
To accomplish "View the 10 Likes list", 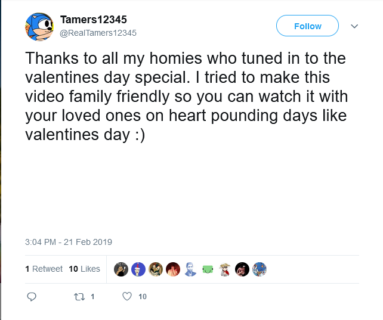I will (84, 269).
